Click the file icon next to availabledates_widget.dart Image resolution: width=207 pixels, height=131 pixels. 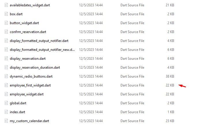[6, 5]
